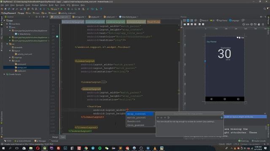Switch to the Design tab below editor
Screen dimensions: 270x151
(x=55, y=137)
